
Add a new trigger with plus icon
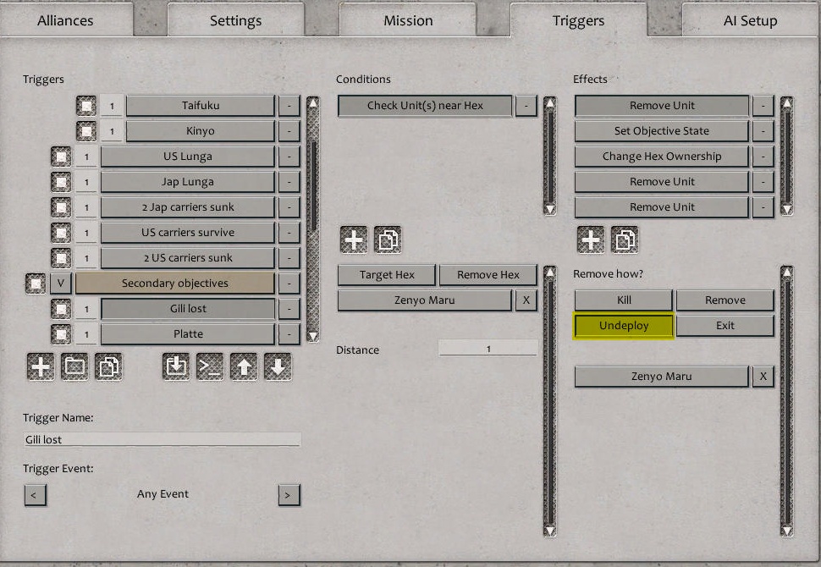pyautogui.click(x=41, y=366)
